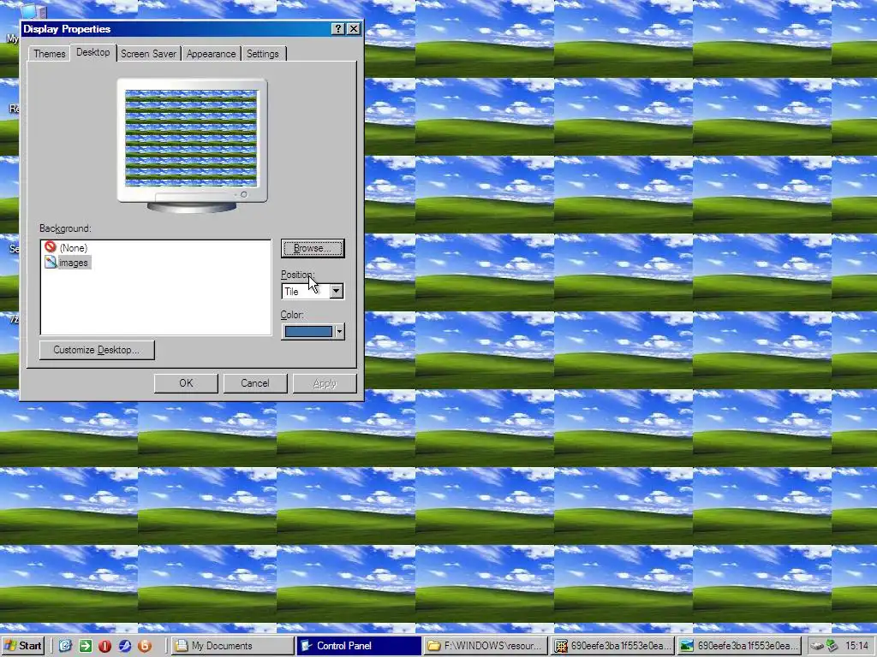Switch to the Themes tab
Viewport: 877px width, 657px height.
coord(49,54)
